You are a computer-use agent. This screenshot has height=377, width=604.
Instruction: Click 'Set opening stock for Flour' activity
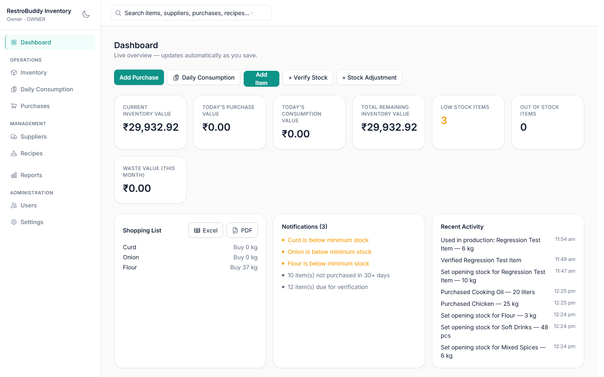pos(508,315)
